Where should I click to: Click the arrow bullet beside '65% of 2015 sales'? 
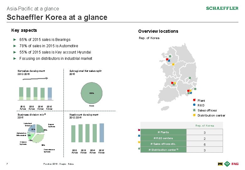pos(15,40)
